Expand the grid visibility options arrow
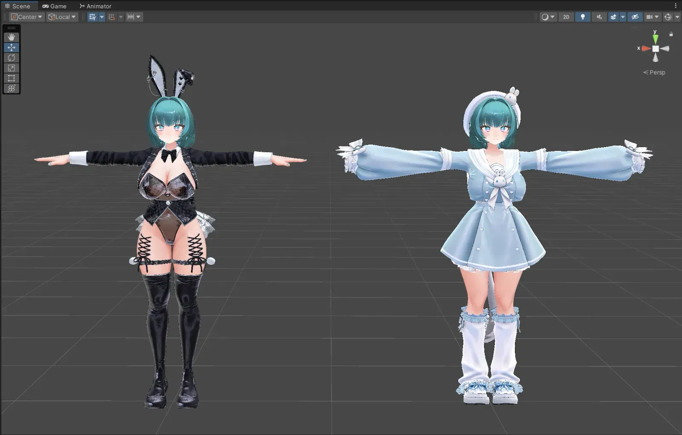This screenshot has width=682, height=435. click(102, 17)
